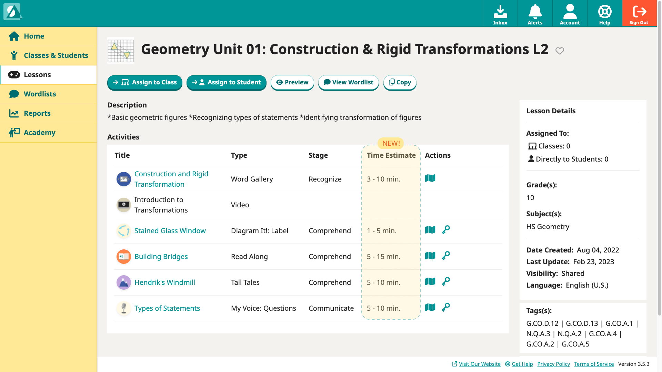Click the heart favorite icon beside title

[x=560, y=51]
